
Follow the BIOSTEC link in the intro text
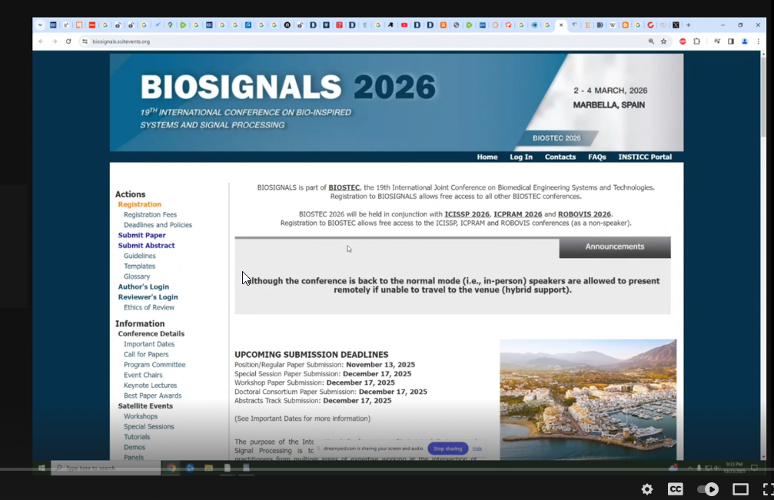tap(344, 187)
